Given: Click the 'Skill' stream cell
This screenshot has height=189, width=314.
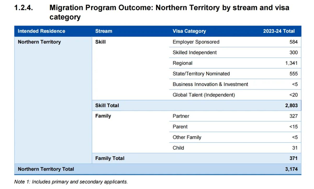Looking at the screenshot, I should tap(100, 42).
